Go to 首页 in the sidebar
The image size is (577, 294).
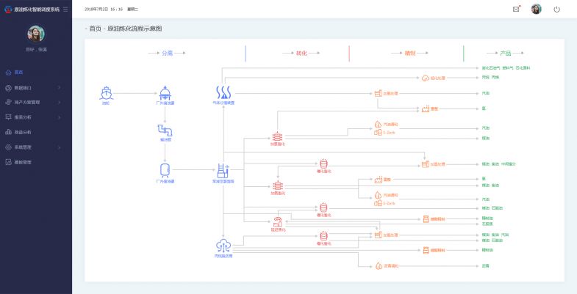coord(18,72)
